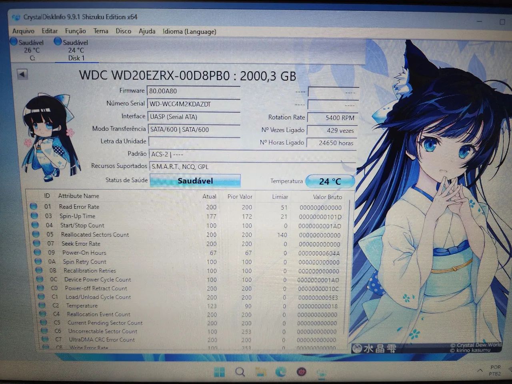The height and width of the screenshot is (384, 512).
Task: Click the Letra da Unidade field
Action: (194, 142)
